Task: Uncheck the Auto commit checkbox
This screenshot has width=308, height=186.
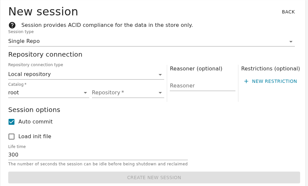Action: point(11,122)
